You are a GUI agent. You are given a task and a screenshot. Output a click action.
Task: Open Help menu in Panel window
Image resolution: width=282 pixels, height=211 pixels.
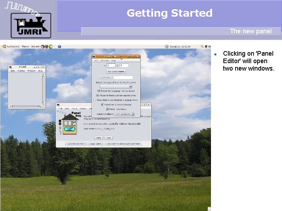[x=40, y=71]
